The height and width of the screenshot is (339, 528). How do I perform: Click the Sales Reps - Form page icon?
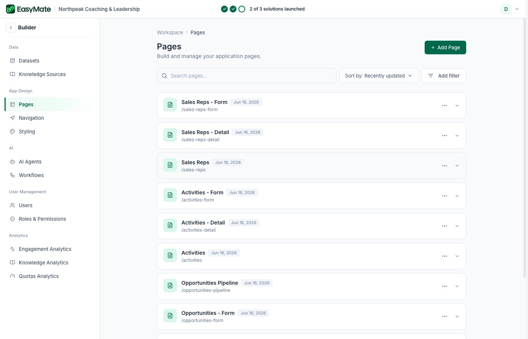tap(170, 105)
